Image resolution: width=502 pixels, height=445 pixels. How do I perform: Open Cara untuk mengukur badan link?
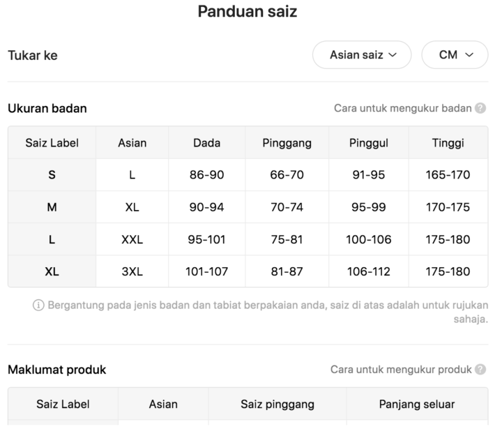[x=403, y=108]
